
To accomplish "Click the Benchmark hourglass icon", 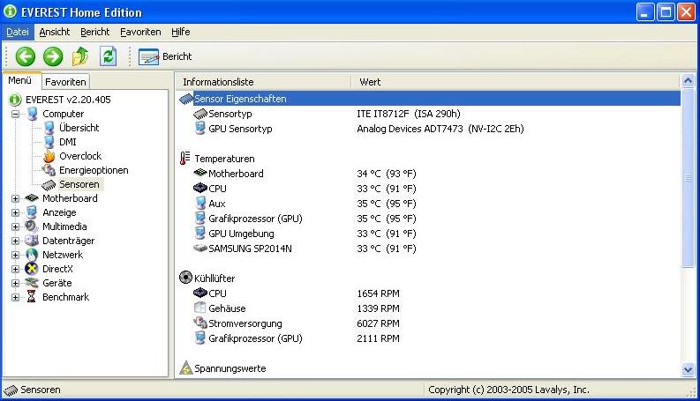I will click(x=31, y=297).
